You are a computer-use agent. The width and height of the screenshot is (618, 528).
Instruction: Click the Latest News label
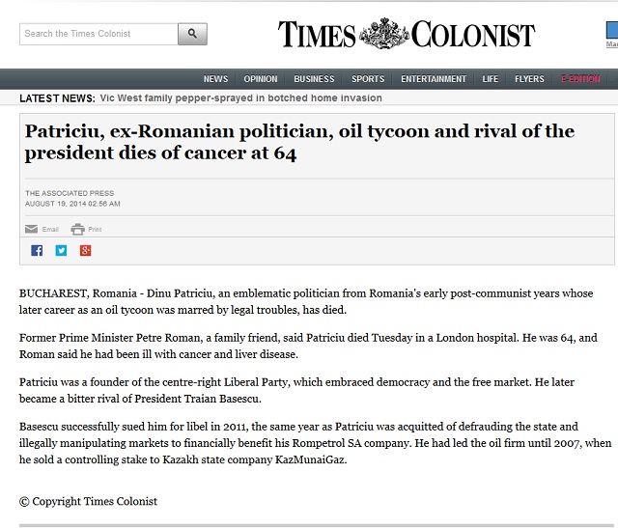click(57, 97)
